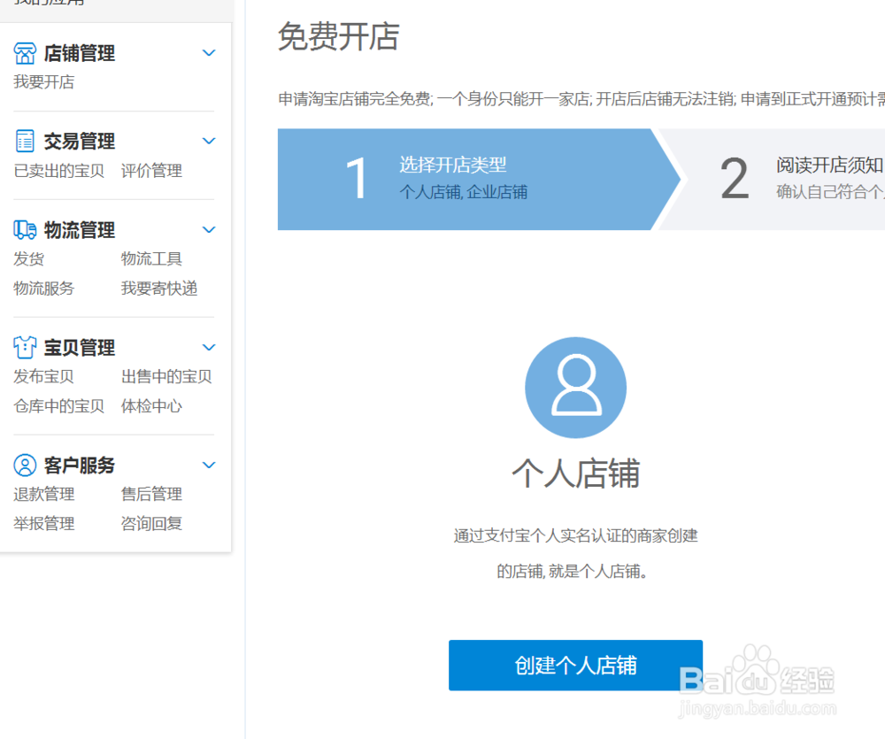Image resolution: width=885 pixels, height=739 pixels.
Task: Open 体检中心 link
Action: coord(151,406)
